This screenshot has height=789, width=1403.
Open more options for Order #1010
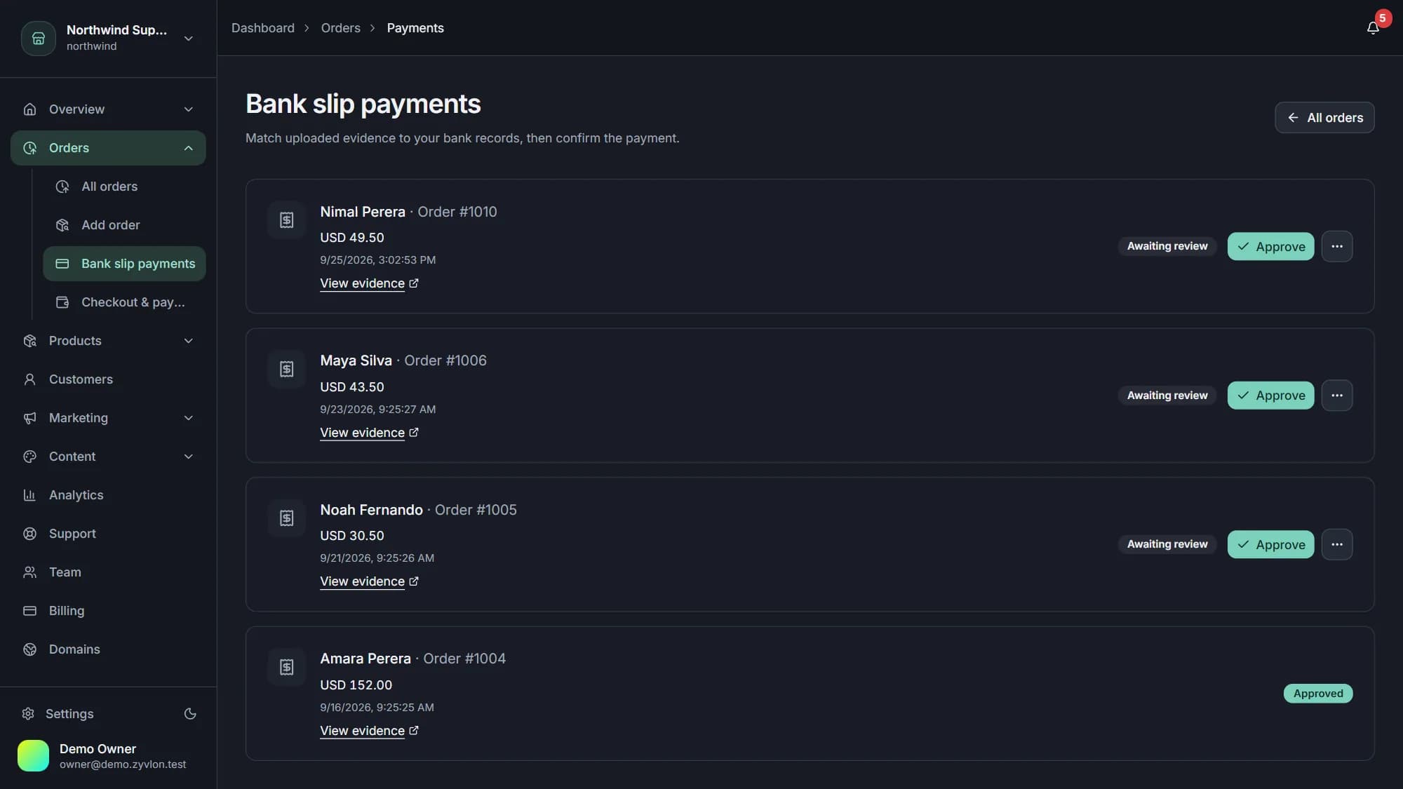click(1337, 246)
